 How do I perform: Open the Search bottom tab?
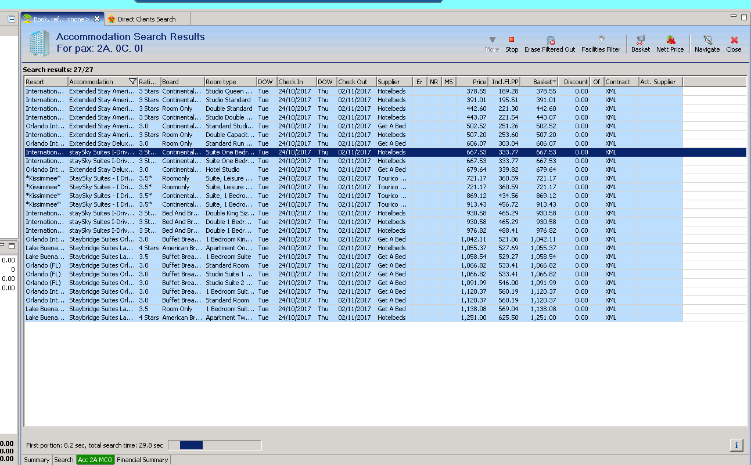64,460
